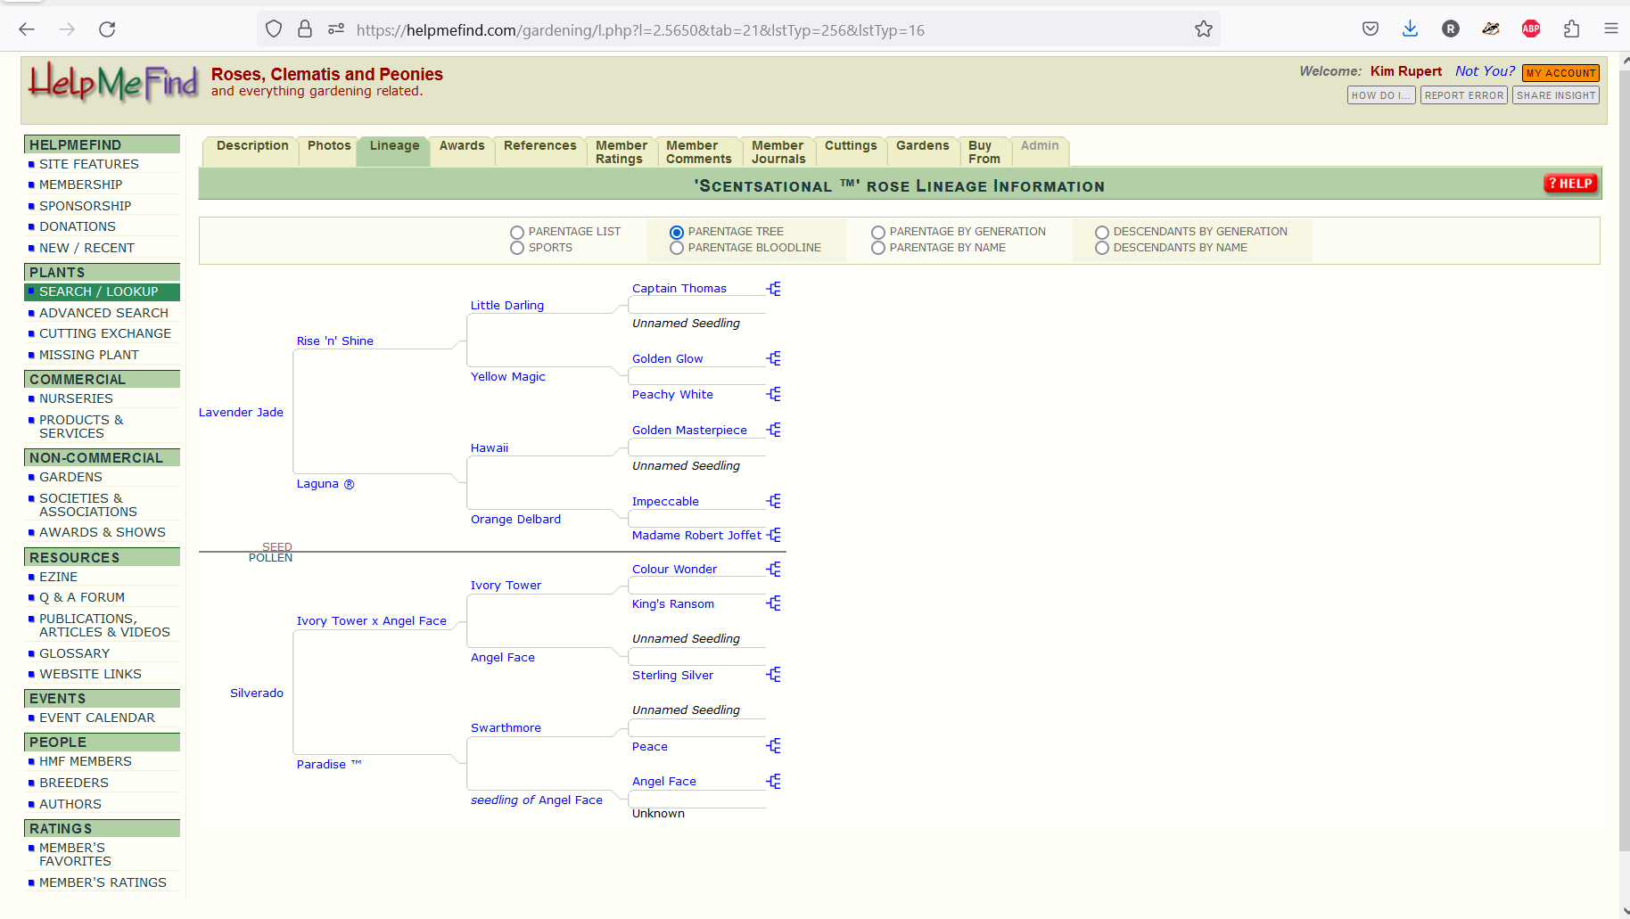Expand tree icon beside top-level Angel Face

tap(774, 782)
